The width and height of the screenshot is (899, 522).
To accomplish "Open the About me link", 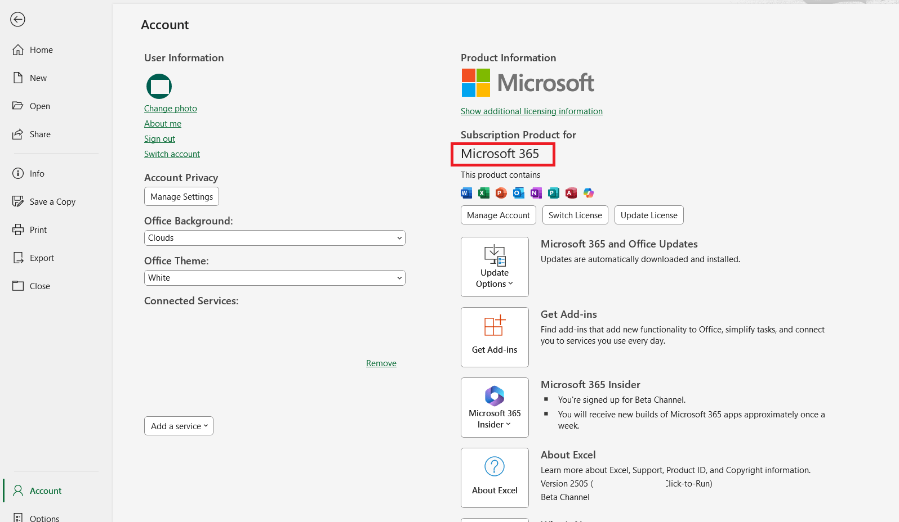I will (x=163, y=124).
